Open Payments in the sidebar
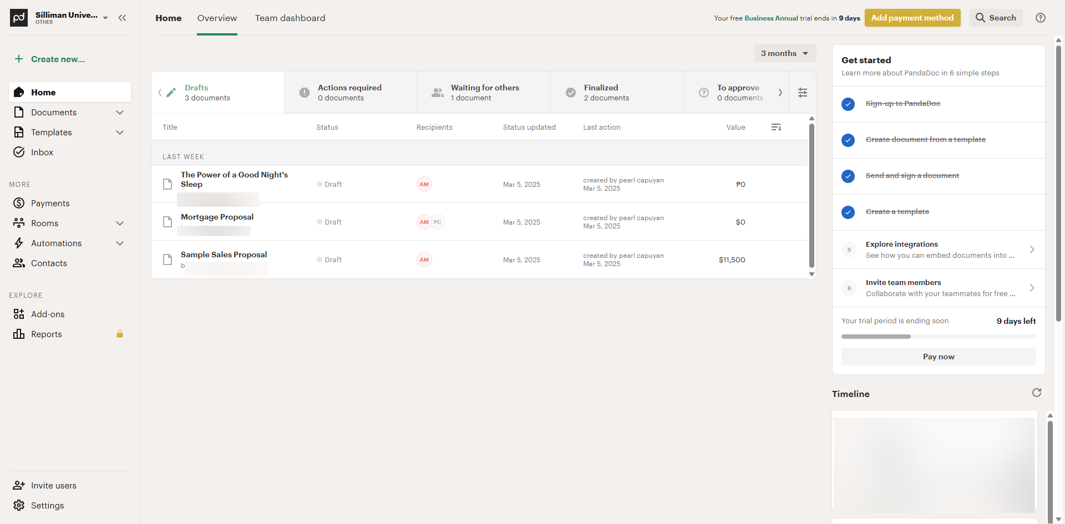The image size is (1065, 524). [50, 204]
